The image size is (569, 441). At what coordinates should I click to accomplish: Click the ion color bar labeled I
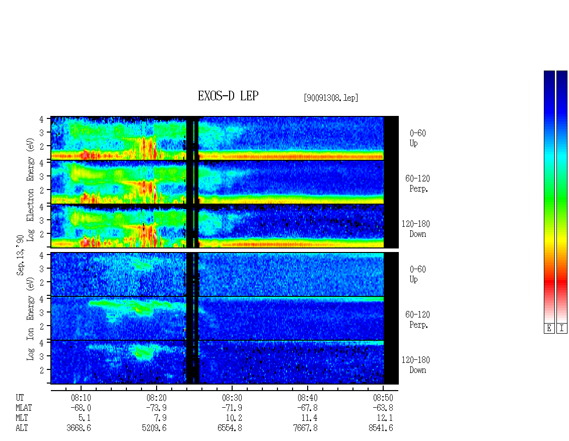pyautogui.click(x=562, y=197)
